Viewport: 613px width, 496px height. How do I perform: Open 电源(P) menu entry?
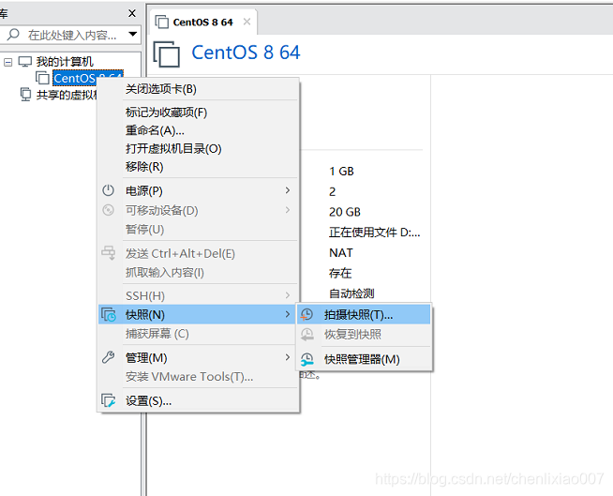click(x=198, y=190)
